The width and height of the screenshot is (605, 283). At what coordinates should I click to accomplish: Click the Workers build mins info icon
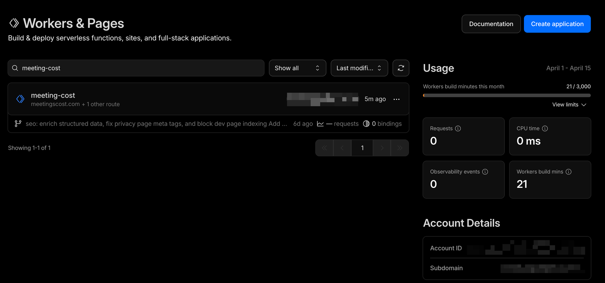point(568,171)
